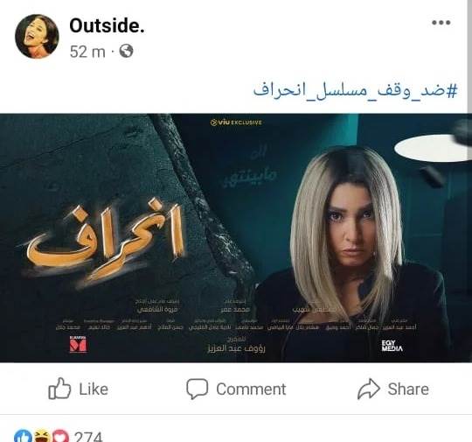This screenshot has height=442, width=472.
Task: Open the 274 reactions count list
Action: click(x=88, y=437)
